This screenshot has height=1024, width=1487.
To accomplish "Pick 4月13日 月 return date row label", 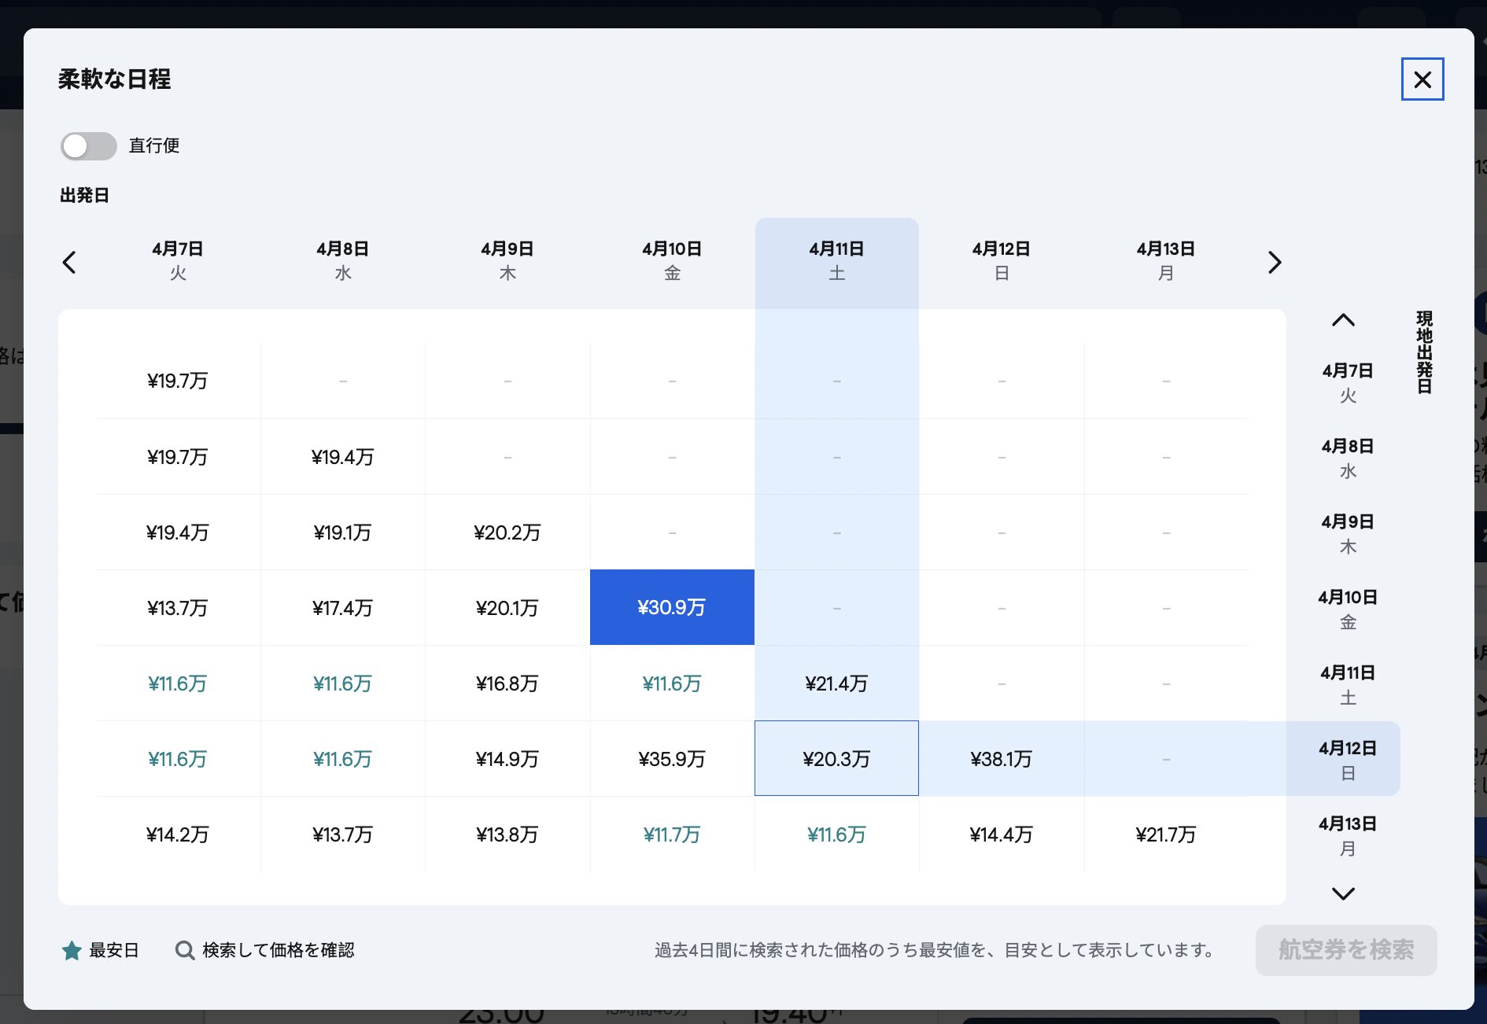I will tap(1347, 835).
